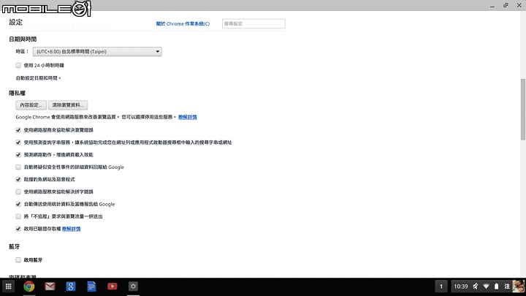
Task: Click the 設定 page title
Action: 16,22
